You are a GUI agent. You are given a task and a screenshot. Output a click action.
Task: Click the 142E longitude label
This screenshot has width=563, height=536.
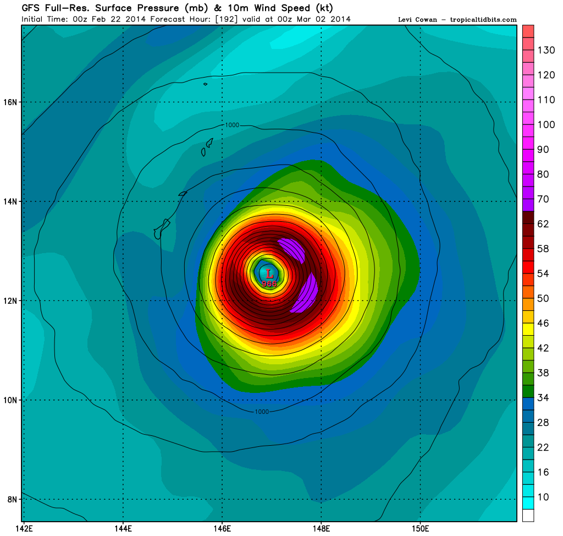tap(24, 529)
